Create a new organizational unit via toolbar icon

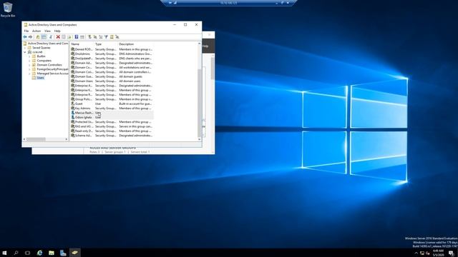(x=100, y=36)
